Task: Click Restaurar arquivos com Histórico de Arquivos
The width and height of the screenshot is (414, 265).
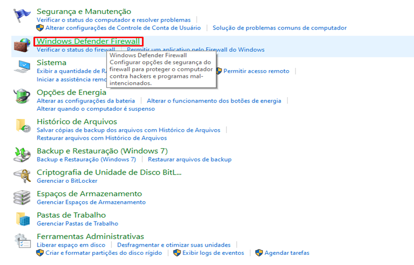Action: pos(102,138)
